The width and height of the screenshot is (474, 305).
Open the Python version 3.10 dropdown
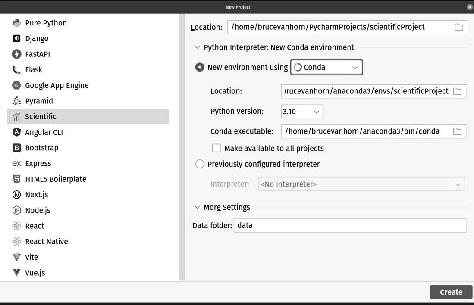pyautogui.click(x=302, y=112)
